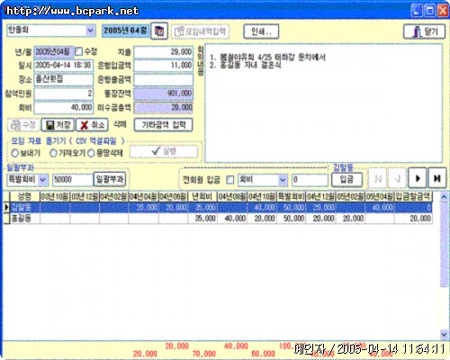Click the blue 2005년 04월 month display
Viewport: 450px width, 360px height.
[125, 31]
